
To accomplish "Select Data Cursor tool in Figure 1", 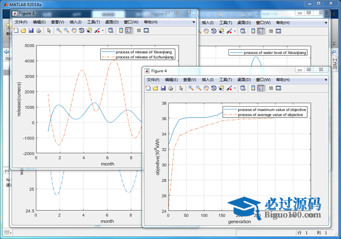I will coord(89,31).
